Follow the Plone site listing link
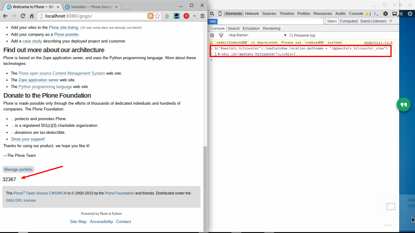415x233 pixels. pyautogui.click(x=63, y=28)
